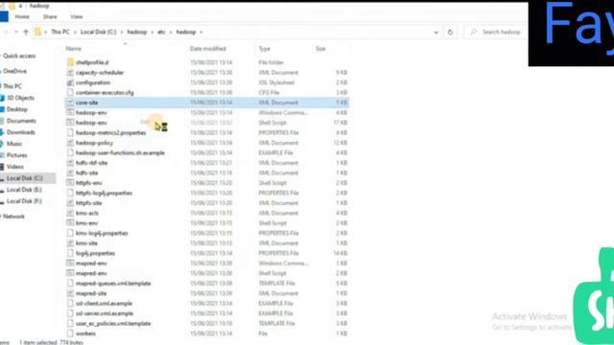The image size is (614, 345).
Task: Open address bar history dropdown
Action: [436, 32]
